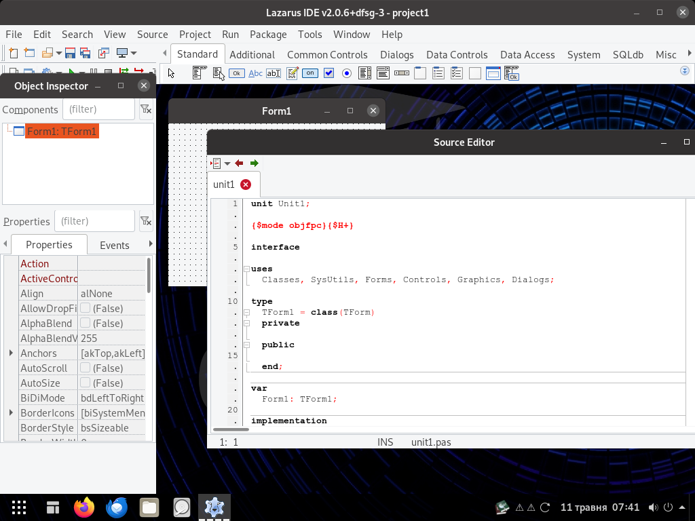Open the jump history dropdown in Source Editor
695x521 pixels.
pyautogui.click(x=227, y=163)
